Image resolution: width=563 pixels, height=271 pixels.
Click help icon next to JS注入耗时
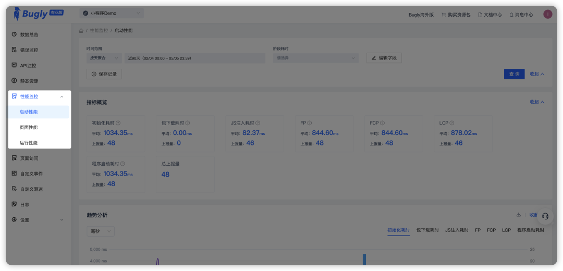258,123
